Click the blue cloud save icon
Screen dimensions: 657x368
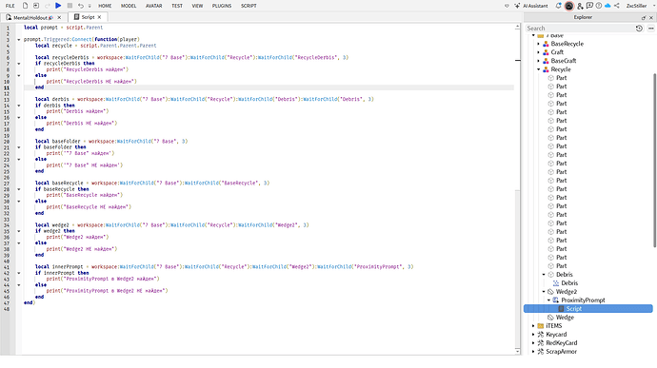coord(607,6)
